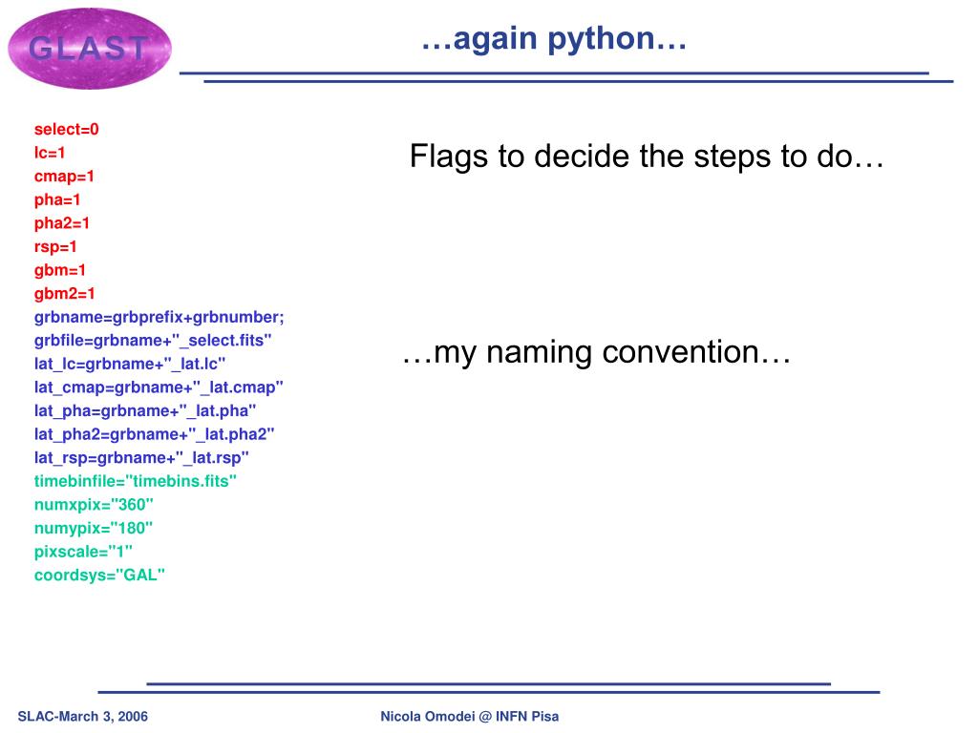This screenshot has height=733, width=978.
Task: Click the code line "cmap=1"
Action: [x=64, y=177]
